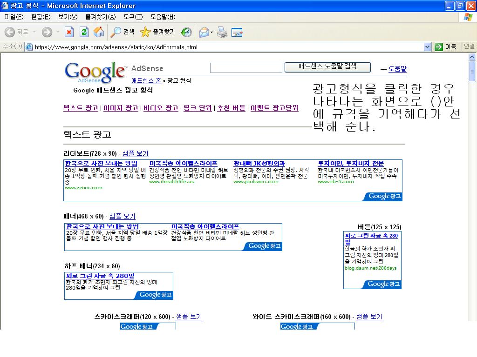The width and height of the screenshot is (477, 357).
Task: Click the forward navigation arrow icon
Action: 47,32
